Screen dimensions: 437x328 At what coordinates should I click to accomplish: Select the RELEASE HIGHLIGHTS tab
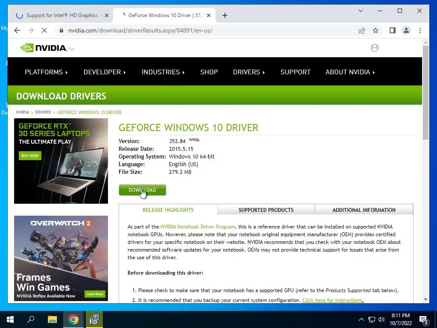168,210
